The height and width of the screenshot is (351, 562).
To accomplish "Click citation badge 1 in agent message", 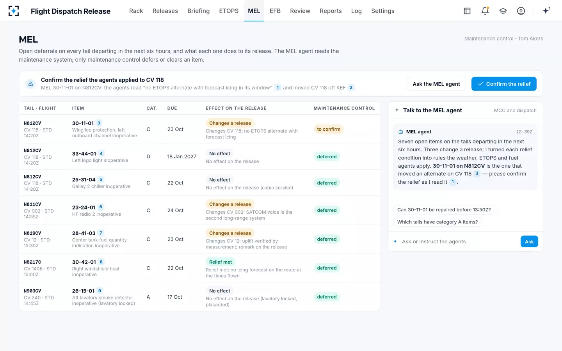I will [x=453, y=182].
